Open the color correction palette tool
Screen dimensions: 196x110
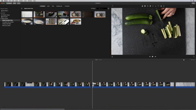coord(145,6)
